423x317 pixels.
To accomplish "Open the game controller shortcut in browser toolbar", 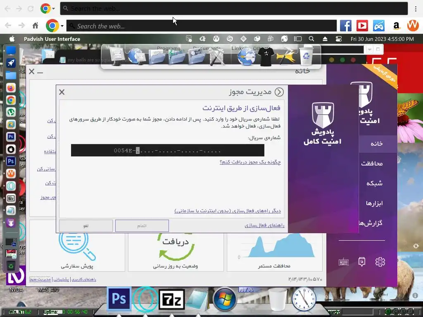I will pos(379,26).
